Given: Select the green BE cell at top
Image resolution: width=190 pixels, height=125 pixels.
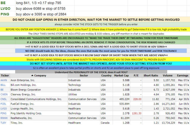Looking at the screenshot, I should [x=8, y=3].
